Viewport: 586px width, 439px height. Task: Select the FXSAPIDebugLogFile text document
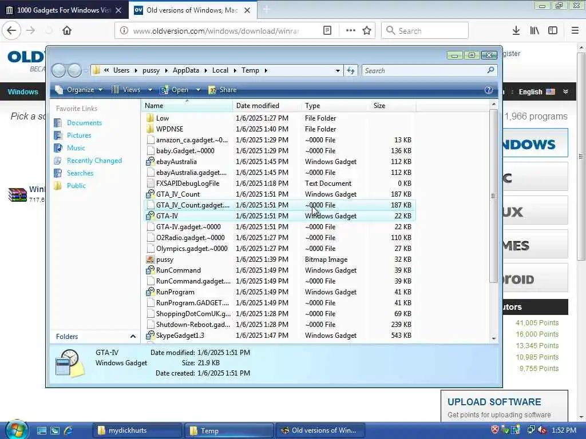(279, 183)
